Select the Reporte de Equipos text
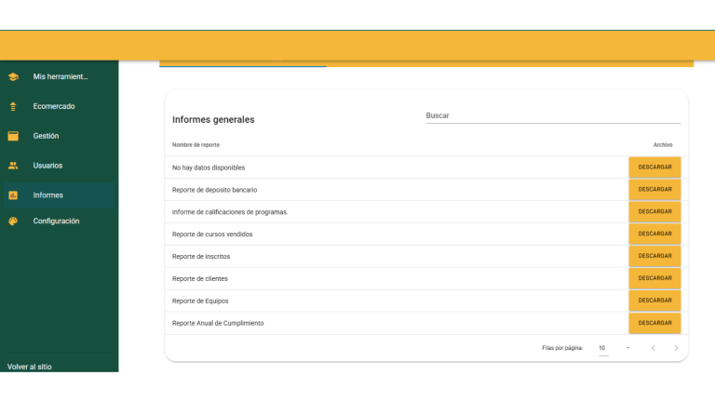Viewport: 715px width, 402px height. [200, 301]
